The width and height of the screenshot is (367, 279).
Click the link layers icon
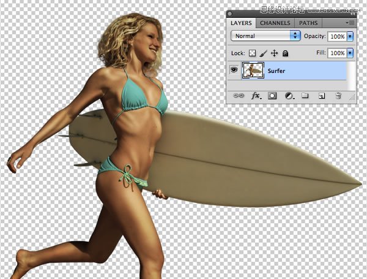point(239,96)
